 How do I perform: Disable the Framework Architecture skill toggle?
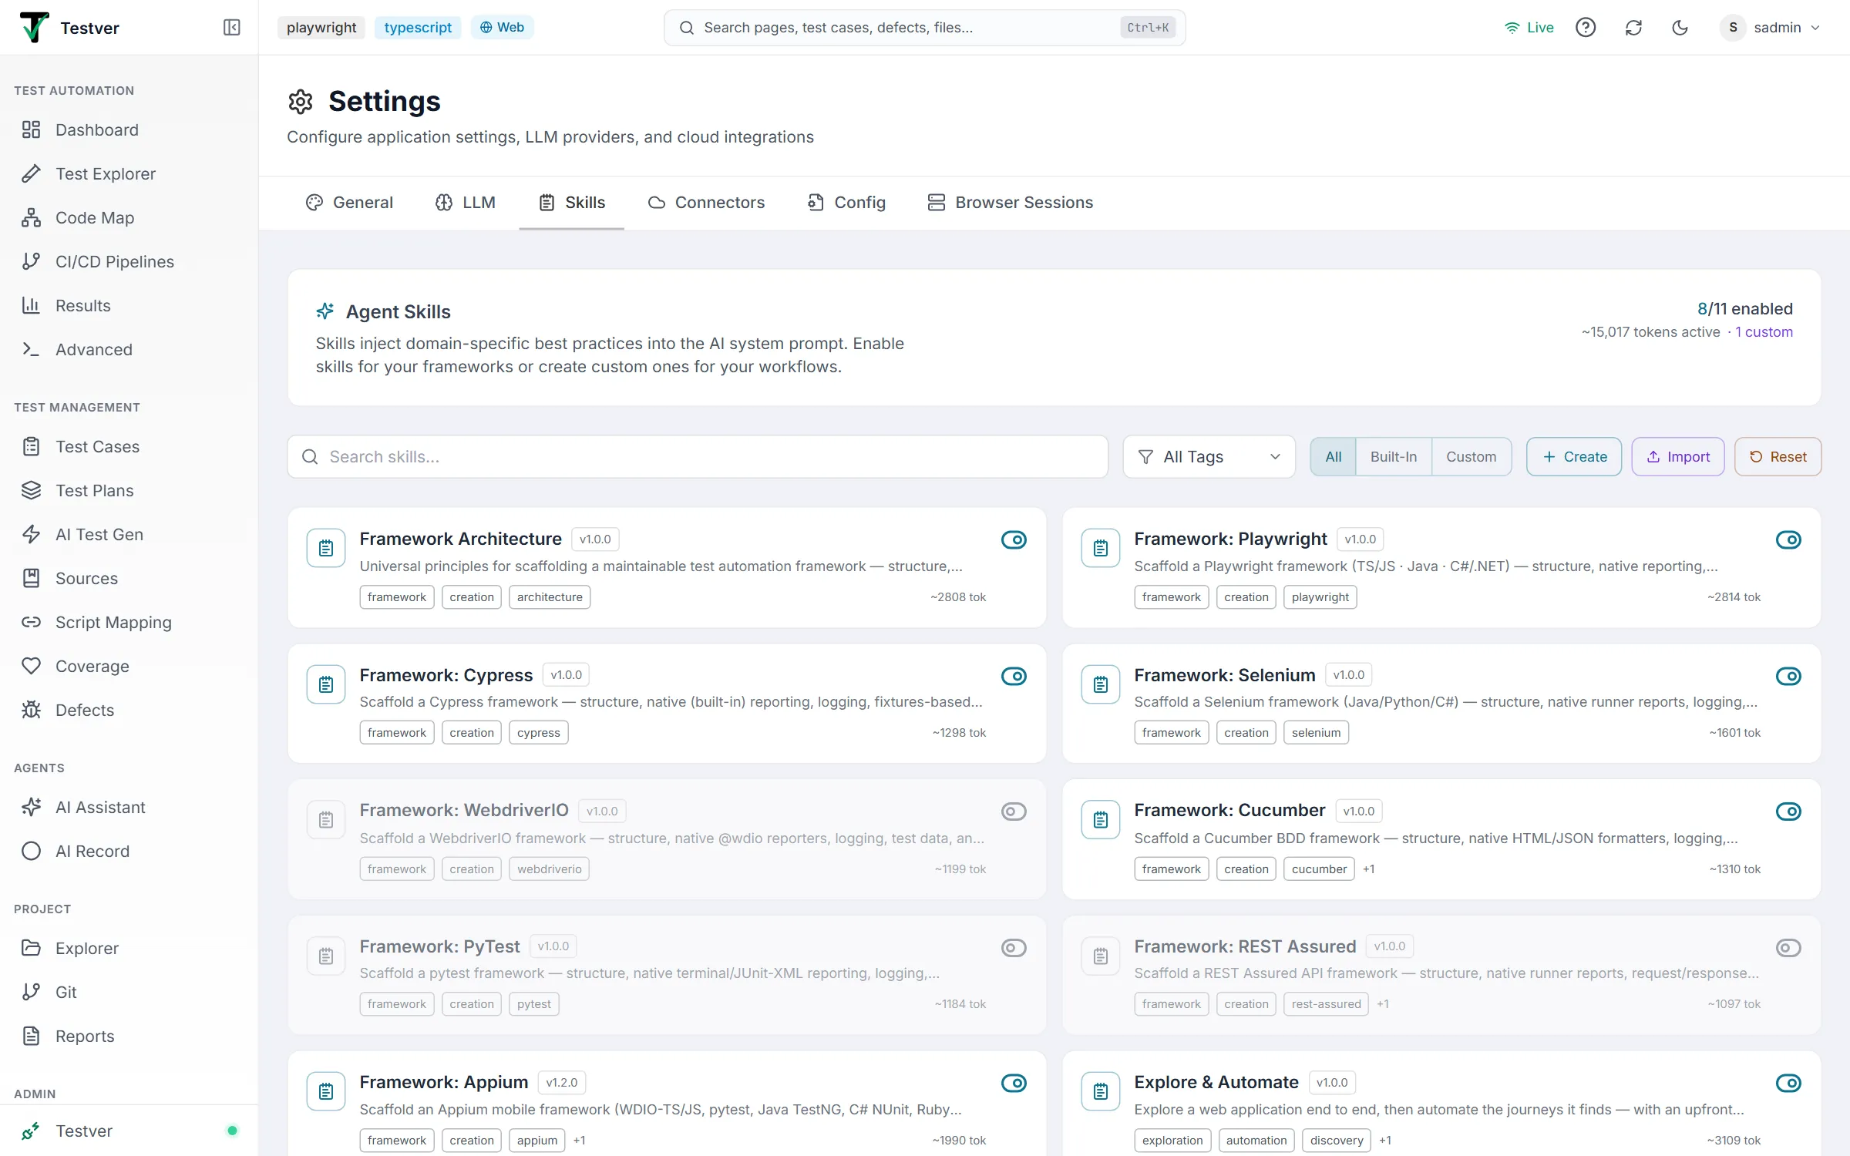1014,539
